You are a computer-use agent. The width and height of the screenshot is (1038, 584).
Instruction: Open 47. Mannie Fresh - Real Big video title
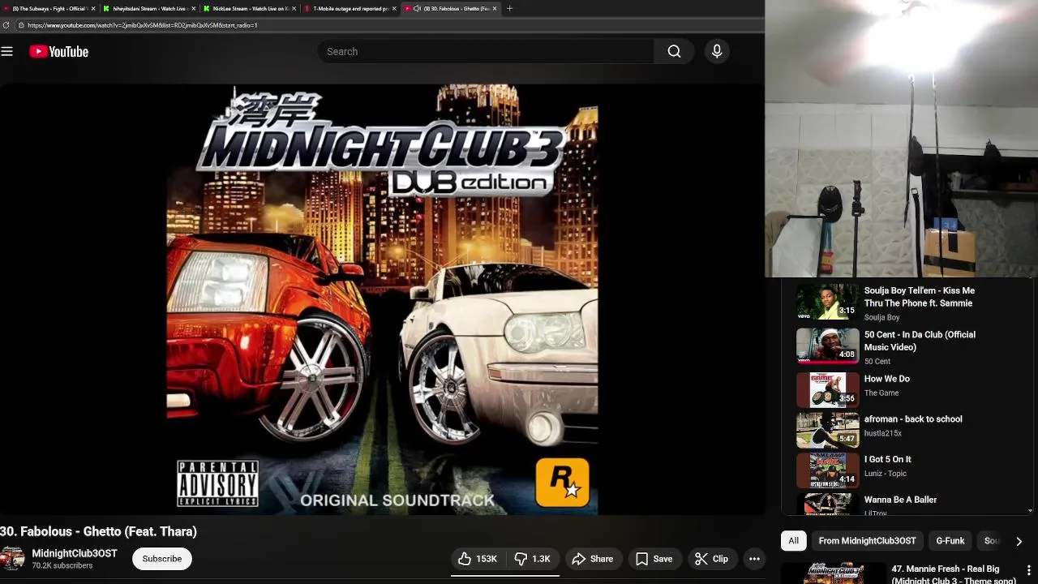pyautogui.click(x=954, y=574)
